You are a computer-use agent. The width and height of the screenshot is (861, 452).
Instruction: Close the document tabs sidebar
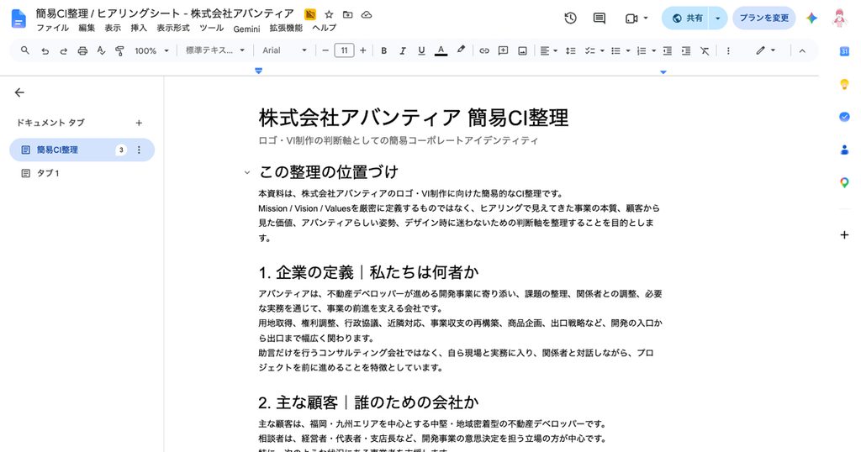[20, 92]
